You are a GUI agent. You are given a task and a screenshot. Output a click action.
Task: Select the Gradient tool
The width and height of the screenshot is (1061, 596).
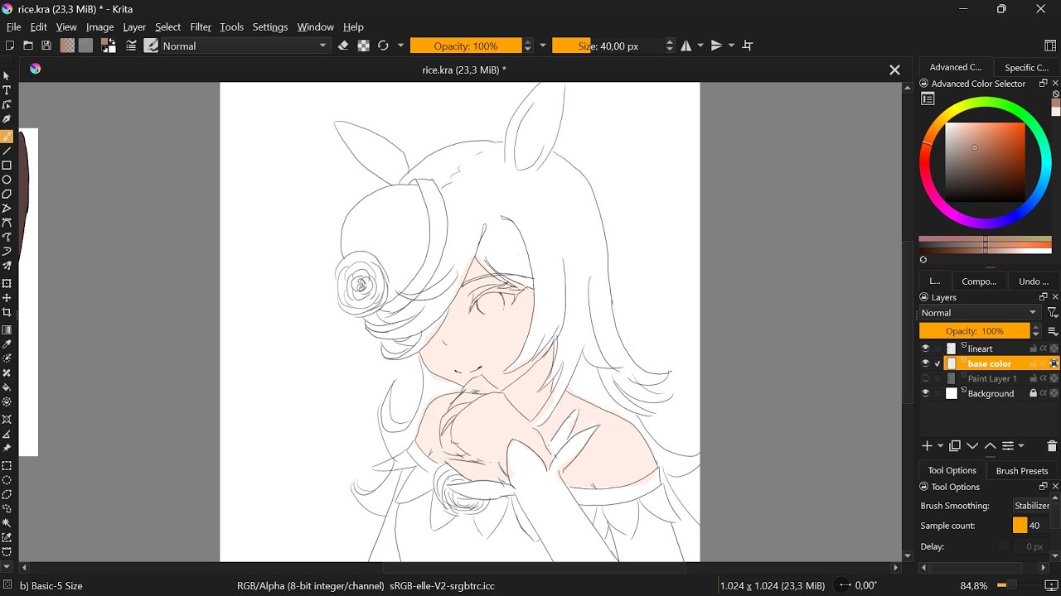pos(7,330)
